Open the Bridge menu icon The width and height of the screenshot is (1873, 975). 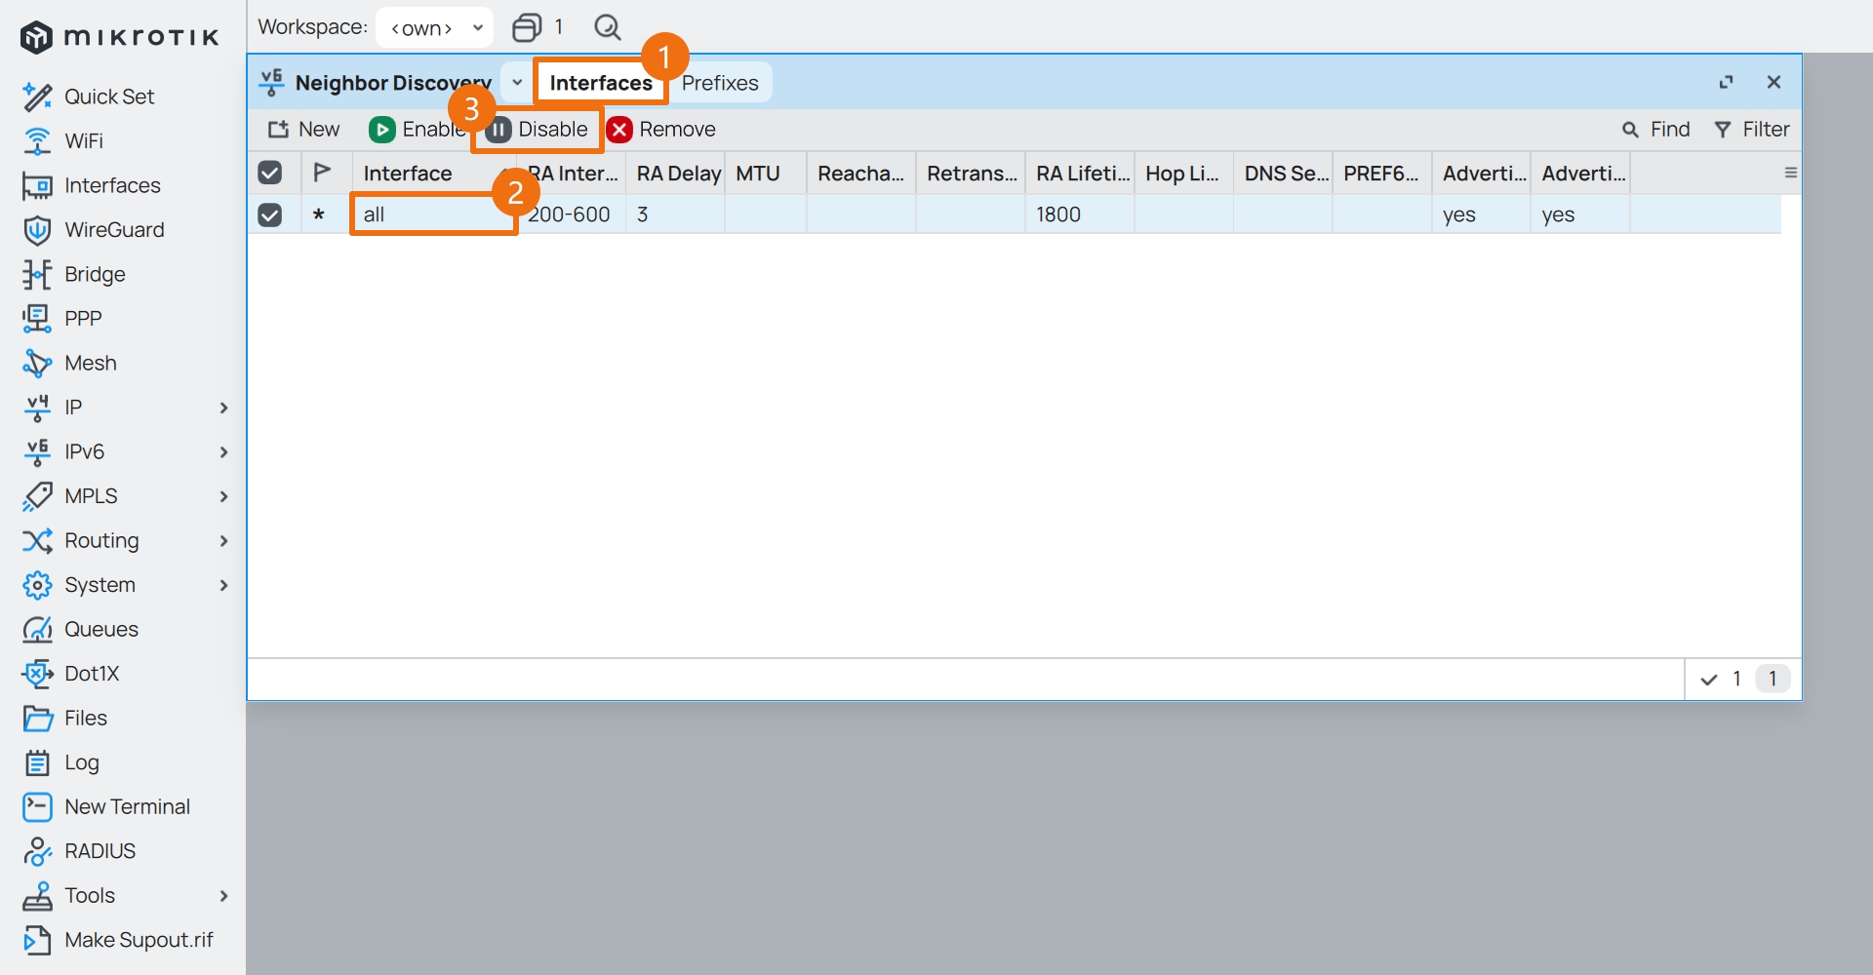(37, 274)
